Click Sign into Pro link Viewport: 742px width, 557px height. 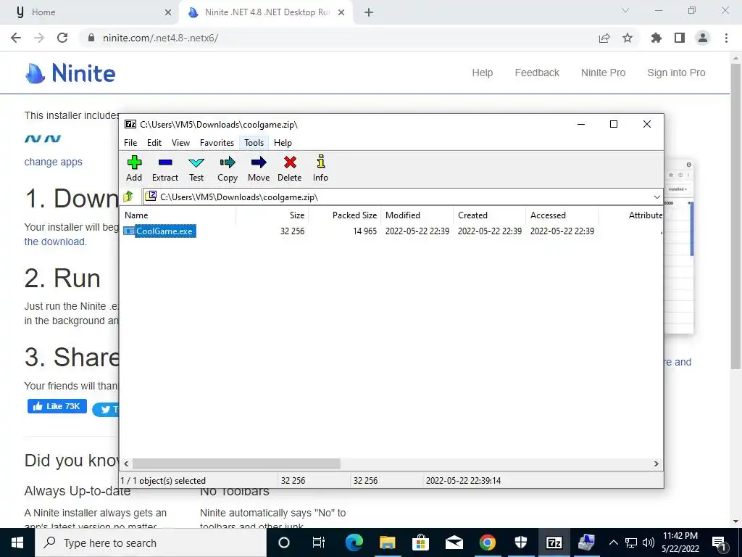[676, 73]
